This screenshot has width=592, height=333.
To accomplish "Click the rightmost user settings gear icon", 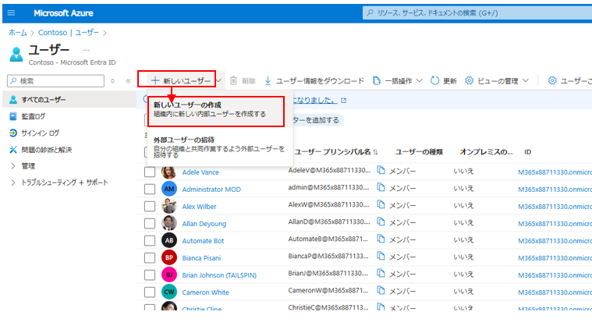I will coord(552,80).
